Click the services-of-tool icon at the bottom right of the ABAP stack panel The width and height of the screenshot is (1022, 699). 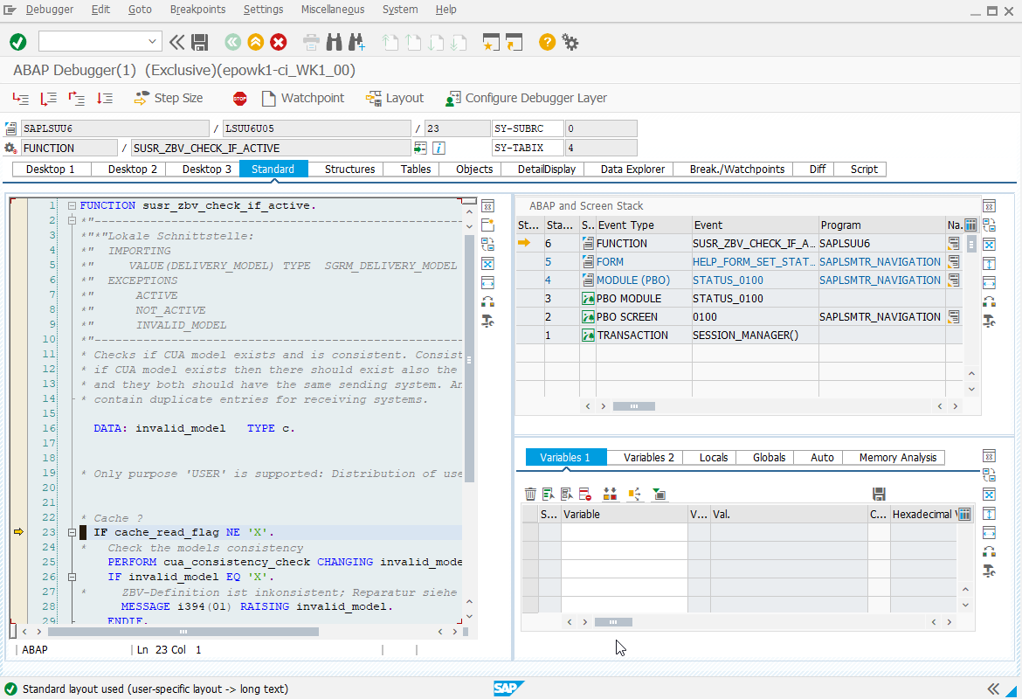tap(989, 321)
